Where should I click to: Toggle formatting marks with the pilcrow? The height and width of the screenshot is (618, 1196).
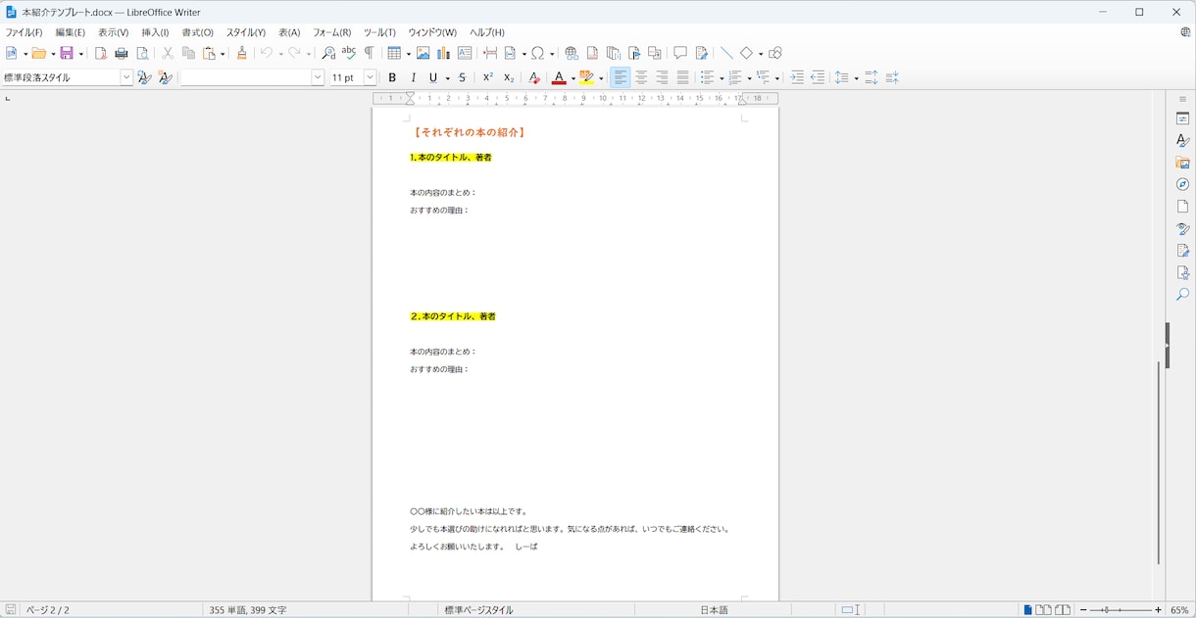(x=370, y=54)
